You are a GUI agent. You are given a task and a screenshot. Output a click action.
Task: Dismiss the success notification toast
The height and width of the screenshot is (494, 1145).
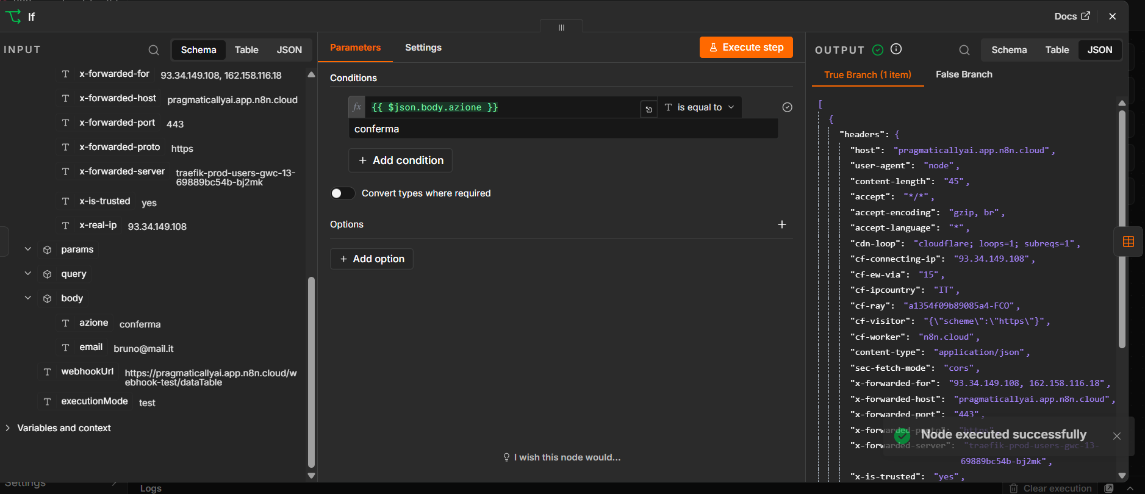pyautogui.click(x=1117, y=436)
